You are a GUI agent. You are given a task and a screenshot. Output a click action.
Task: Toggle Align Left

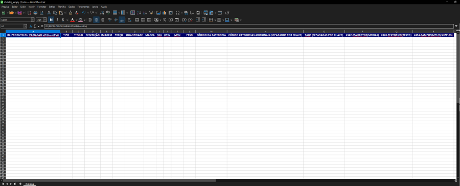[90, 20]
